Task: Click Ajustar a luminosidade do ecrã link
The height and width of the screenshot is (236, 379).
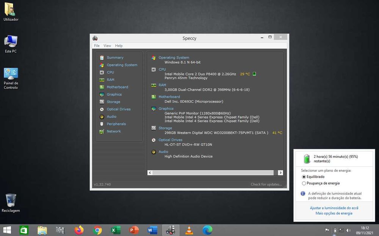Action: pyautogui.click(x=334, y=208)
